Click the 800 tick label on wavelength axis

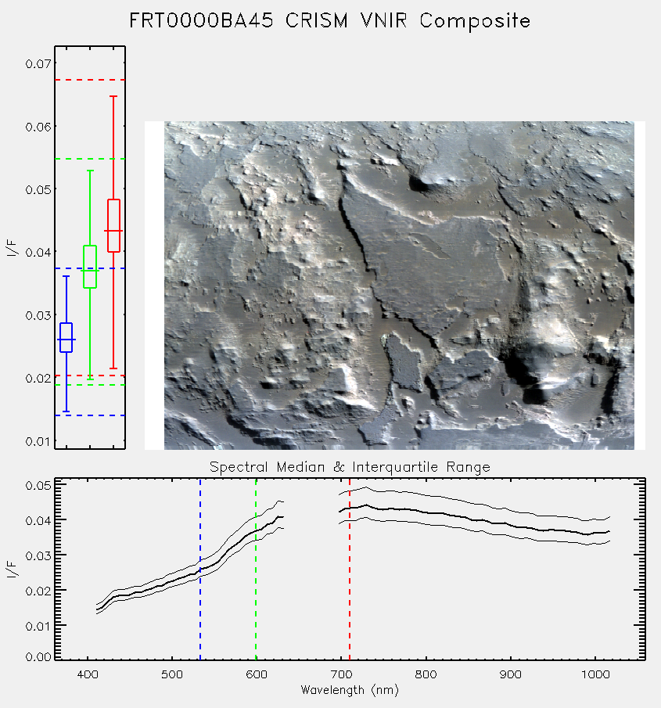426,674
